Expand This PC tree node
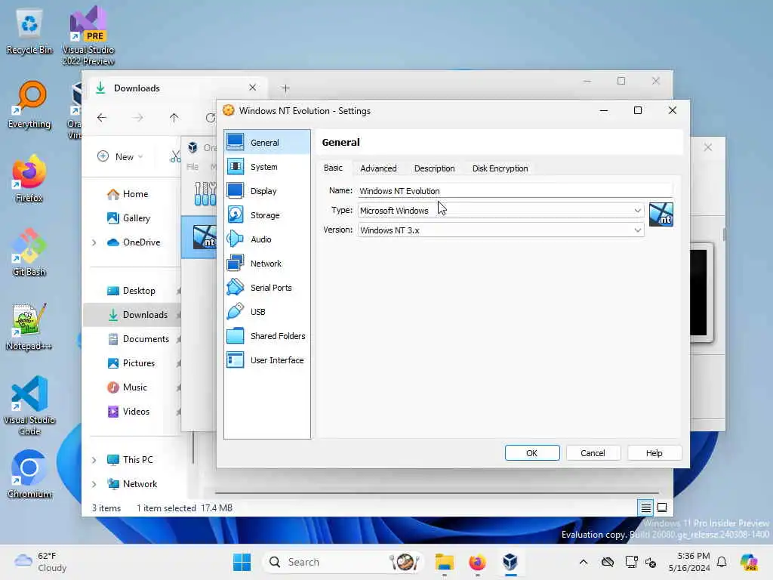Image resolution: width=773 pixels, height=580 pixels. point(94,460)
